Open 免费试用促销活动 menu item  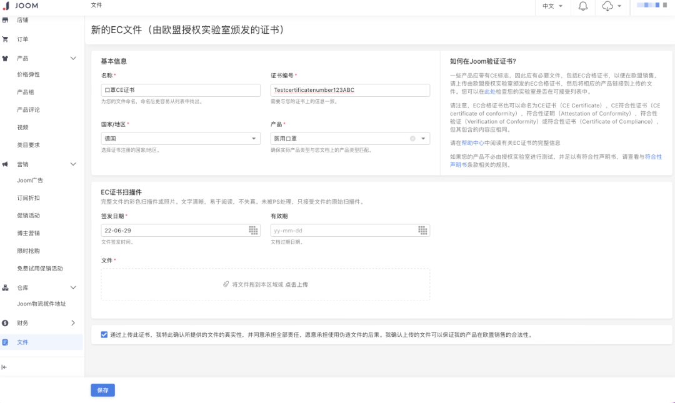[x=40, y=269]
